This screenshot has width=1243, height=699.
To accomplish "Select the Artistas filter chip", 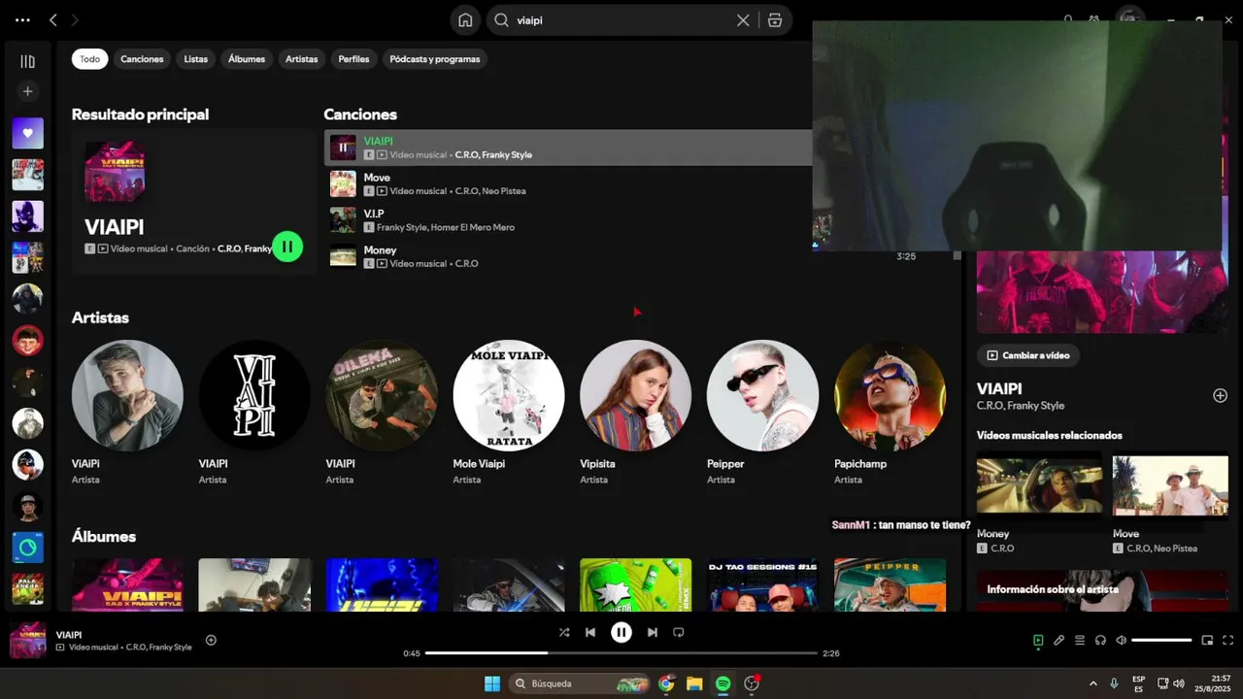I will click(x=302, y=59).
